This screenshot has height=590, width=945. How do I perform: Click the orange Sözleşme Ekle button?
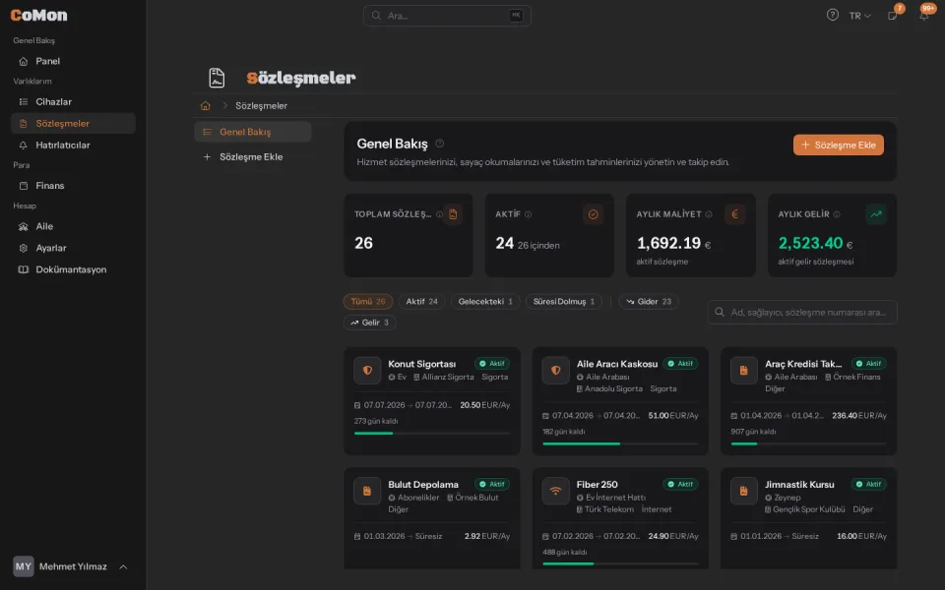coord(839,146)
